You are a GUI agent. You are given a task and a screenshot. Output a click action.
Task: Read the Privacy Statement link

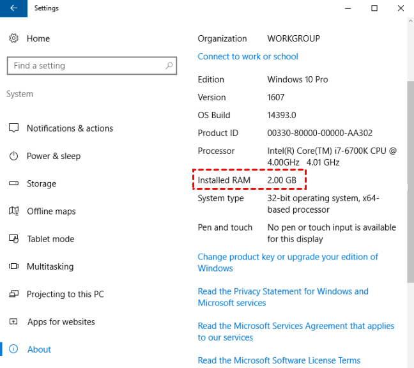tap(283, 297)
